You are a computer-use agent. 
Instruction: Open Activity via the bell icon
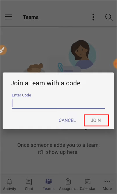point(10,182)
